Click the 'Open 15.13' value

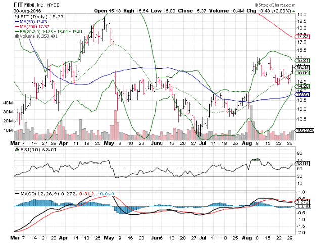[107, 11]
